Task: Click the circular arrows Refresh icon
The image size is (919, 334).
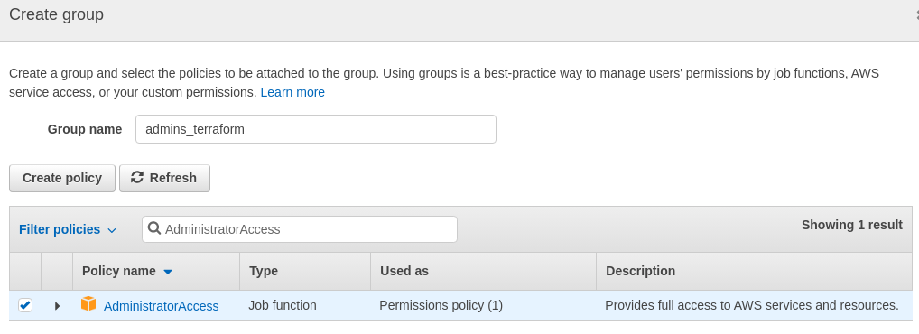Action: tap(137, 177)
